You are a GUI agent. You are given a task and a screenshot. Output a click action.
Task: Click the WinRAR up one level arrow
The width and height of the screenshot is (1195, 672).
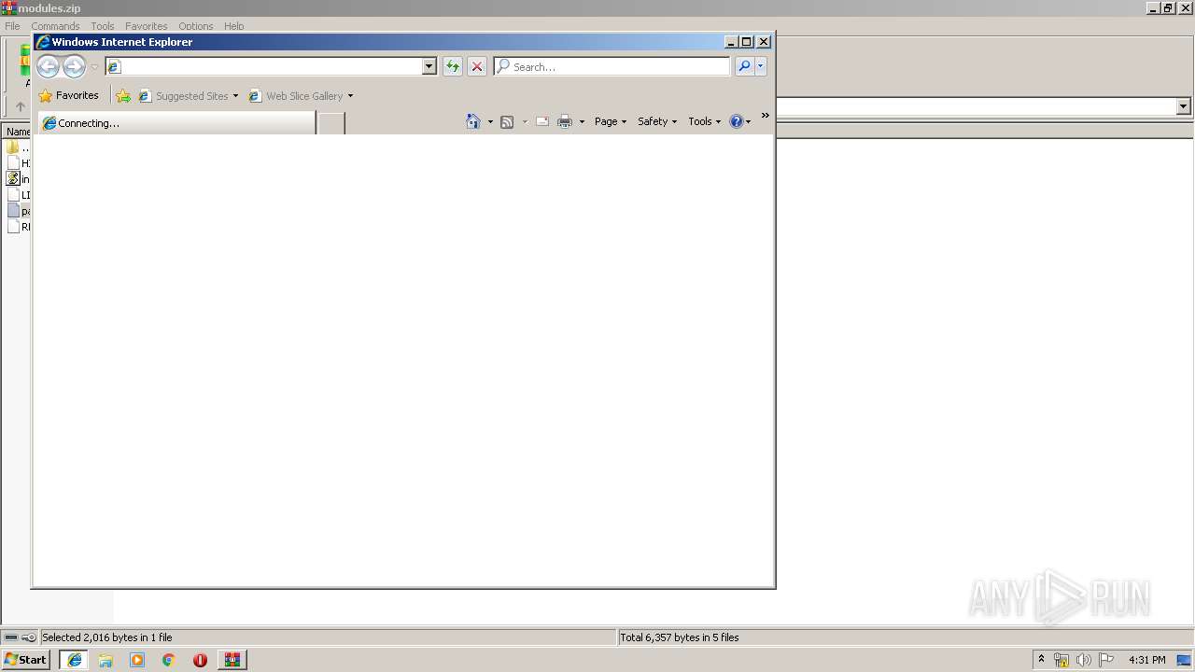[21, 106]
